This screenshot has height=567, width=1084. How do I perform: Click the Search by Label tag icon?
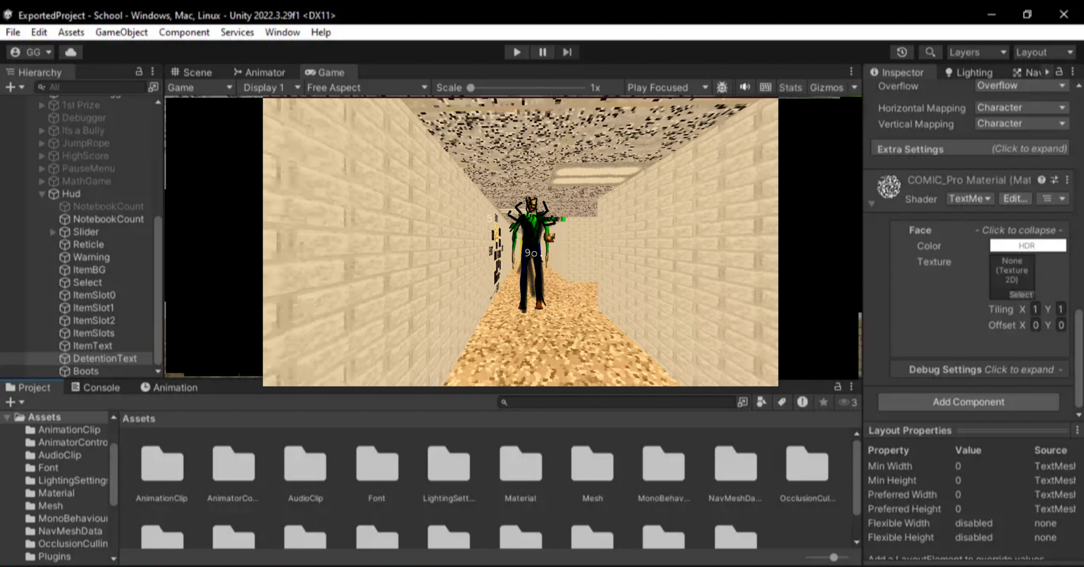(x=782, y=403)
